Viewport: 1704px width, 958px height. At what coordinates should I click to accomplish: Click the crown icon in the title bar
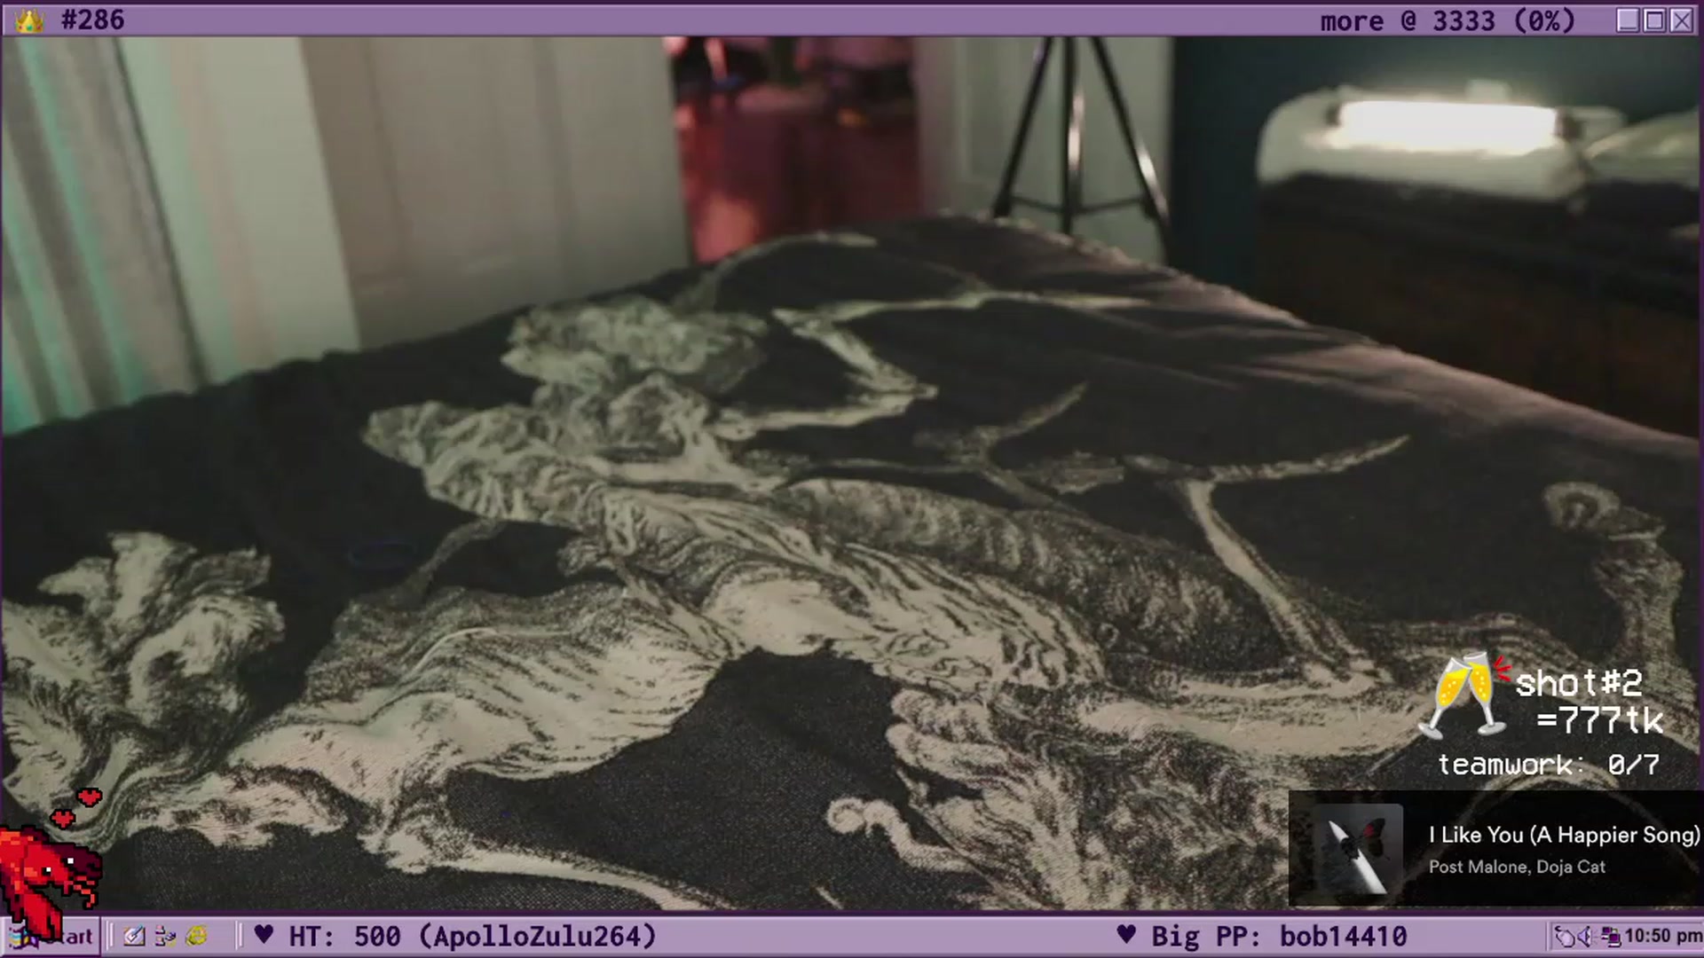[29, 20]
